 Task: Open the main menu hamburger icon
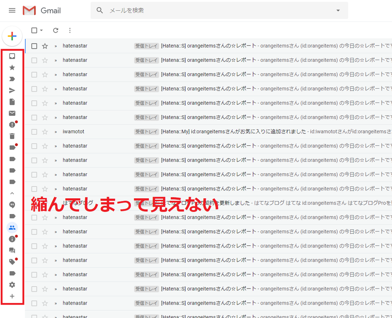(12, 10)
